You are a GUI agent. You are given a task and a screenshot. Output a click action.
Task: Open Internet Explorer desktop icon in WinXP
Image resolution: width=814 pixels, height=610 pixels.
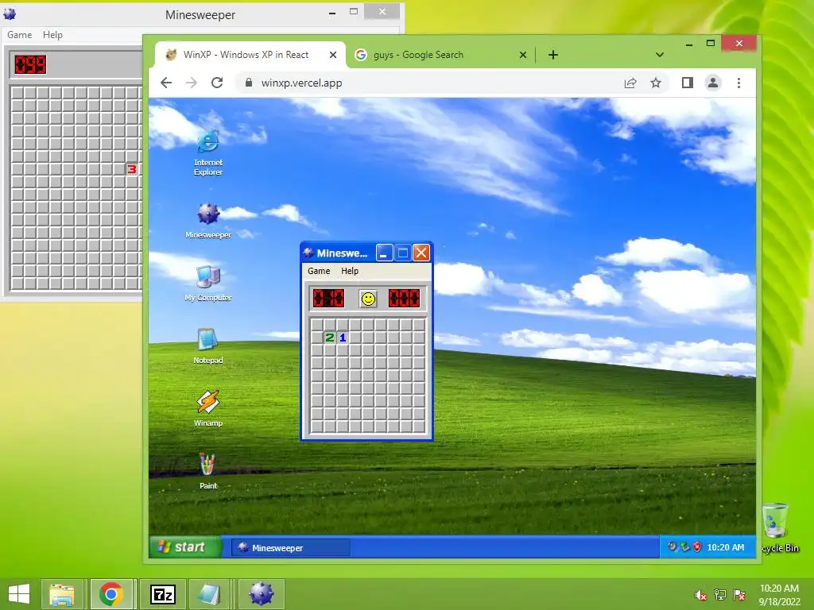208,153
